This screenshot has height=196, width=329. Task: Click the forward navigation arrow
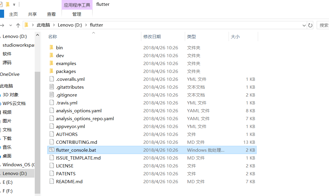(x=2, y=25)
